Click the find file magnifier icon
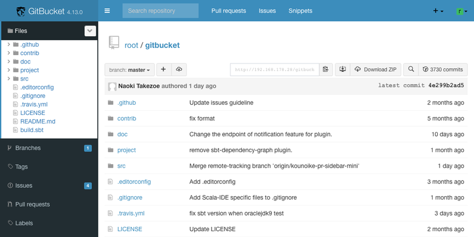This screenshot has width=474, height=237. point(411,69)
